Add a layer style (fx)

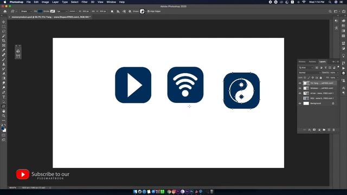pyautogui.click(x=310, y=130)
